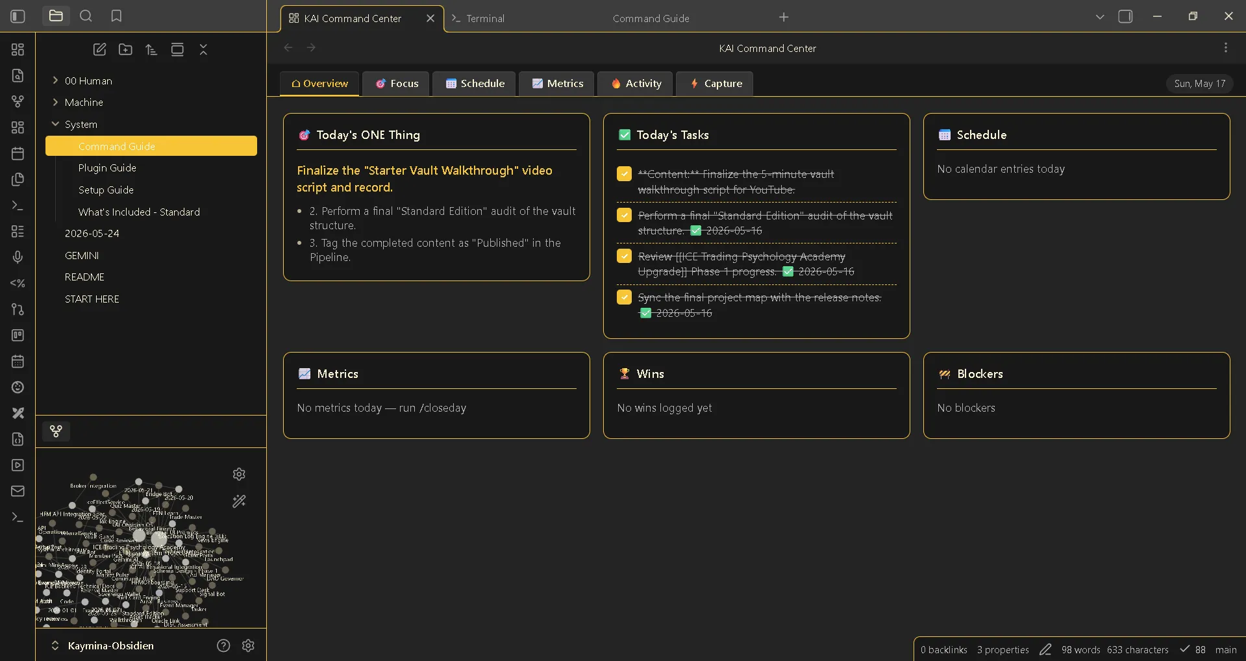Open the search pane icon
1246x661 pixels.
[x=86, y=16]
